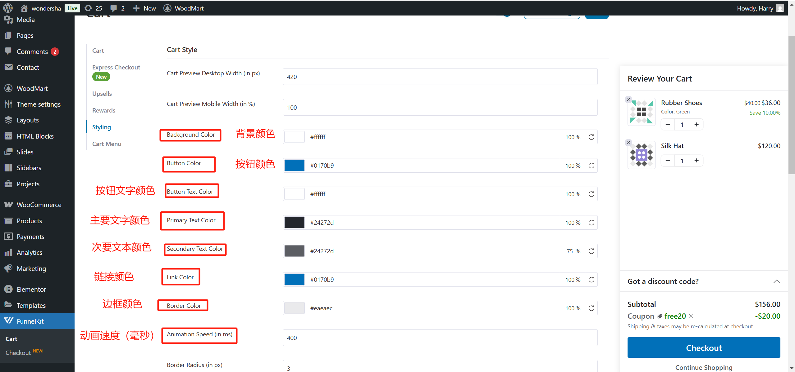The height and width of the screenshot is (372, 795).
Task: Open the Cart Menu settings tab
Action: (x=107, y=144)
